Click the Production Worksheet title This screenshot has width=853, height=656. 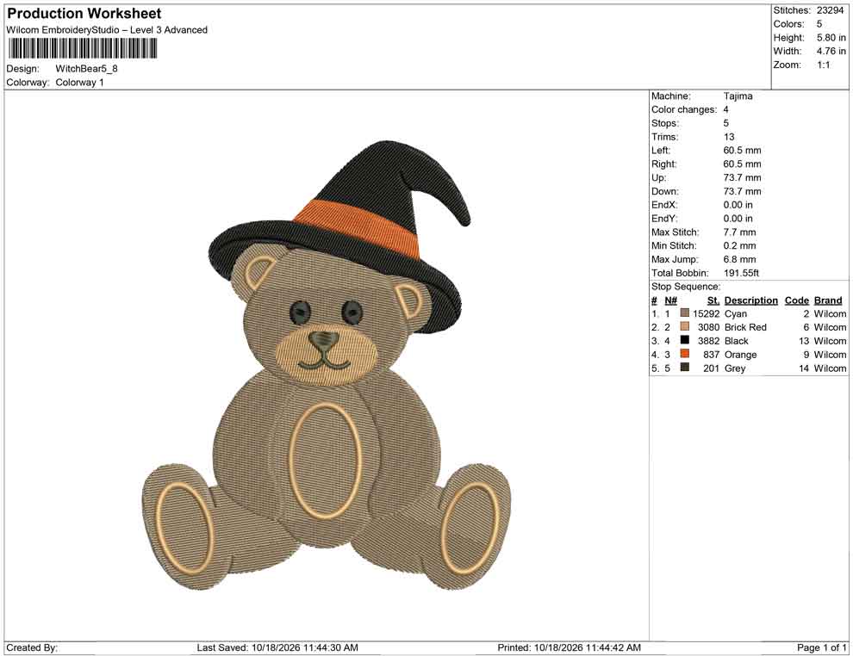pyautogui.click(x=84, y=14)
